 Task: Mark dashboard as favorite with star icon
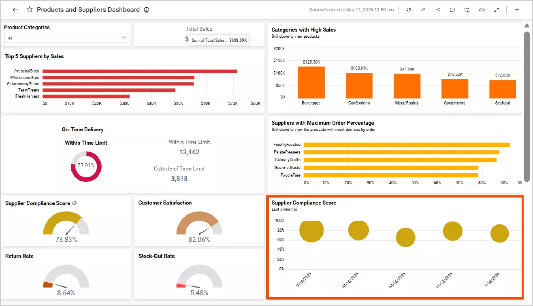click(x=29, y=10)
